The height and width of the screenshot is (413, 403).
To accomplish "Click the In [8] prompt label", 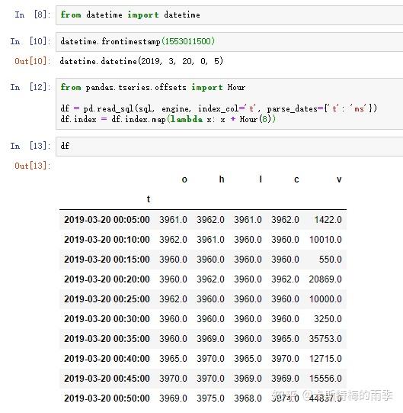I will coord(32,15).
